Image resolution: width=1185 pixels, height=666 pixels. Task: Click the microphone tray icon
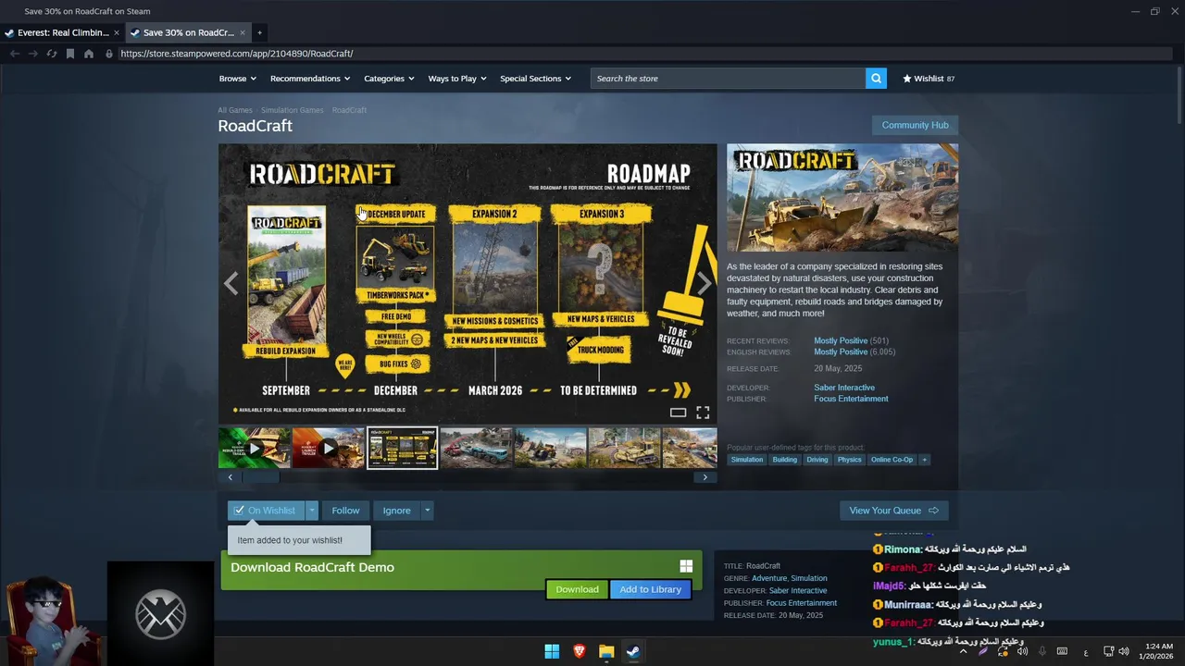point(1042,651)
